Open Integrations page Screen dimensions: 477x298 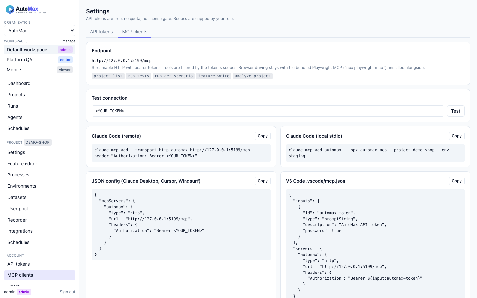pyautogui.click(x=39, y=231)
